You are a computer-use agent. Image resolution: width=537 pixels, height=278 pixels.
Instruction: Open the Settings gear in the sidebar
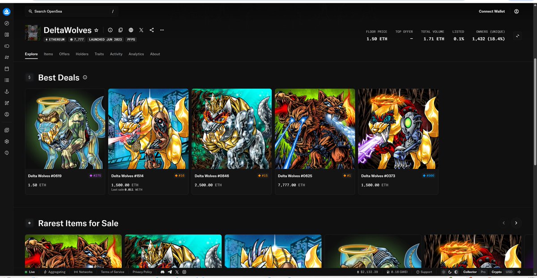pos(7,141)
